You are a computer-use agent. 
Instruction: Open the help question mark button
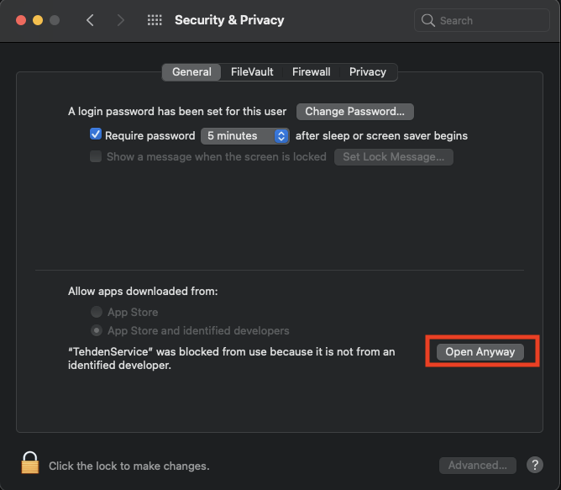tap(534, 465)
